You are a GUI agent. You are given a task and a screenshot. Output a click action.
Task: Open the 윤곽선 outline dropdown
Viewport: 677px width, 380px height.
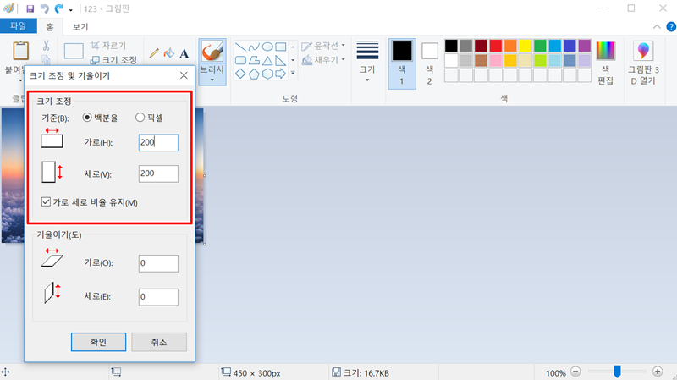(x=323, y=46)
